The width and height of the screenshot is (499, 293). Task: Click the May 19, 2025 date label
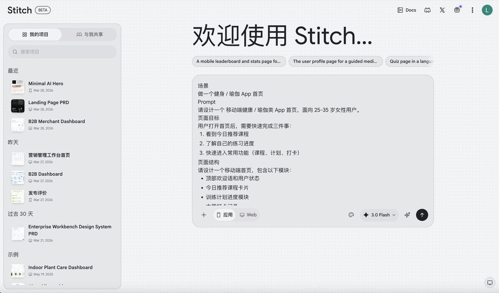(43, 274)
